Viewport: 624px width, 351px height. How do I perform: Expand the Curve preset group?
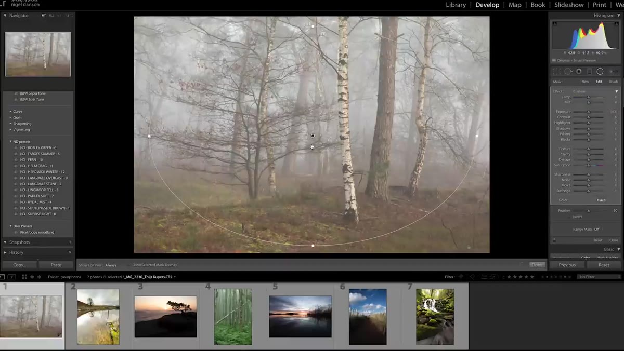(x=10, y=112)
